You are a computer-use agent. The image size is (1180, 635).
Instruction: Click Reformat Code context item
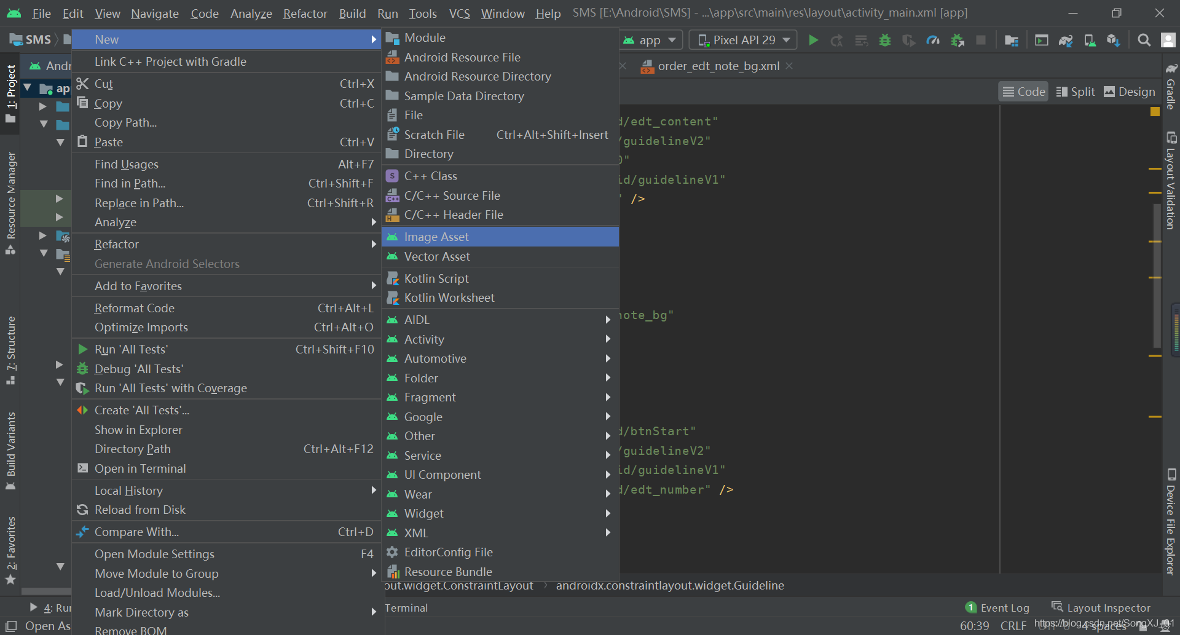(226, 308)
